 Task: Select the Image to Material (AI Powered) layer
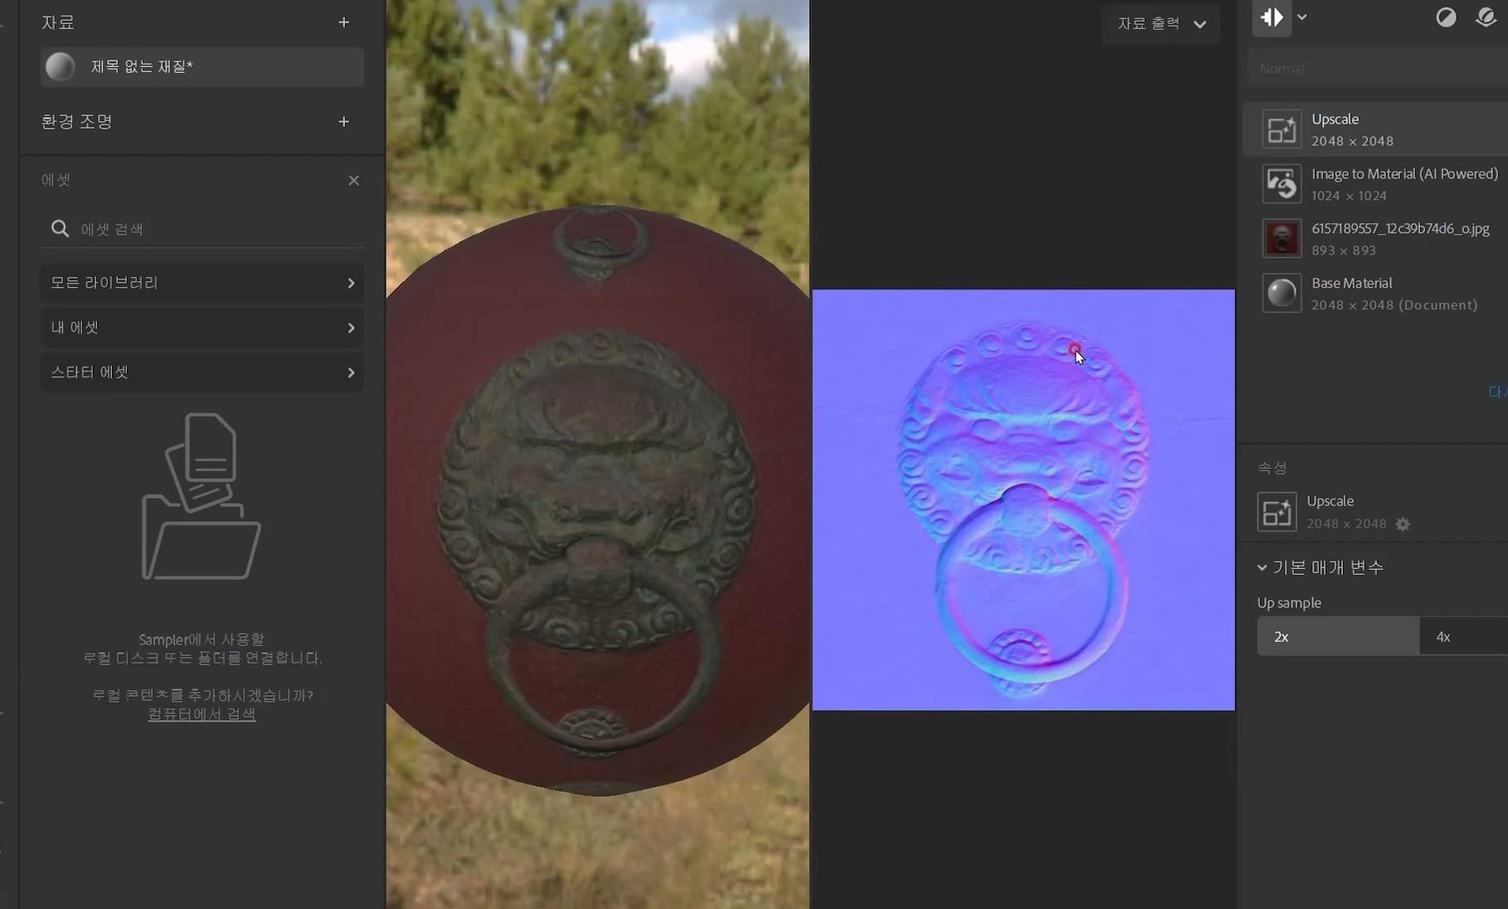pyautogui.click(x=1403, y=183)
